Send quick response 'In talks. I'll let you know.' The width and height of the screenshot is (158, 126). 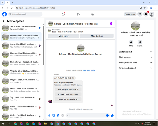click(68, 94)
